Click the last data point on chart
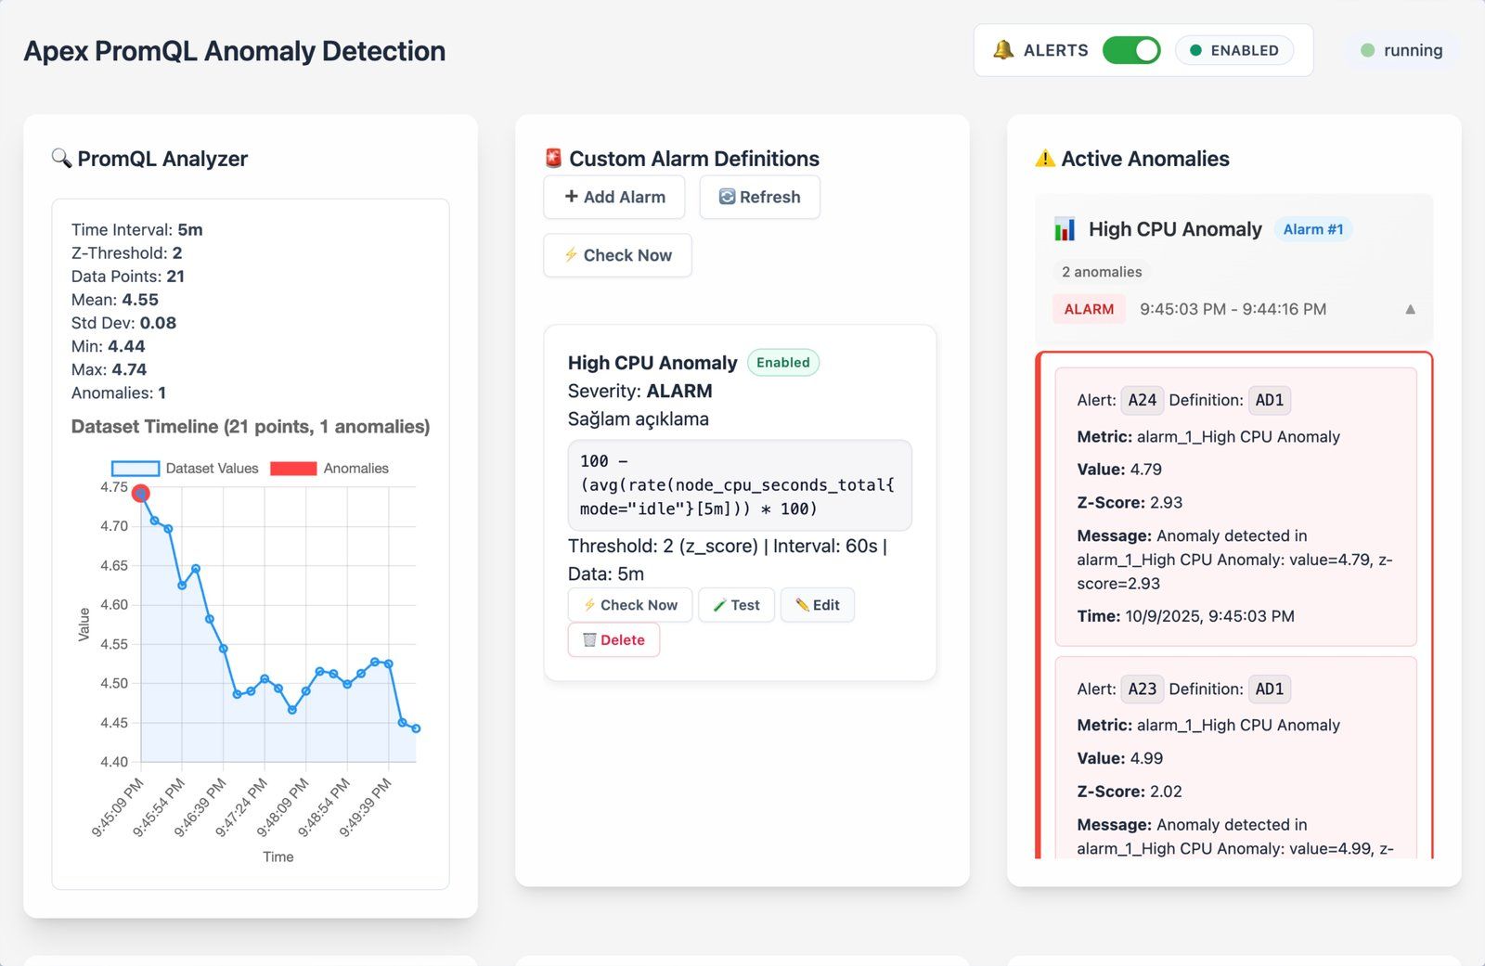This screenshot has width=1485, height=966. click(416, 728)
